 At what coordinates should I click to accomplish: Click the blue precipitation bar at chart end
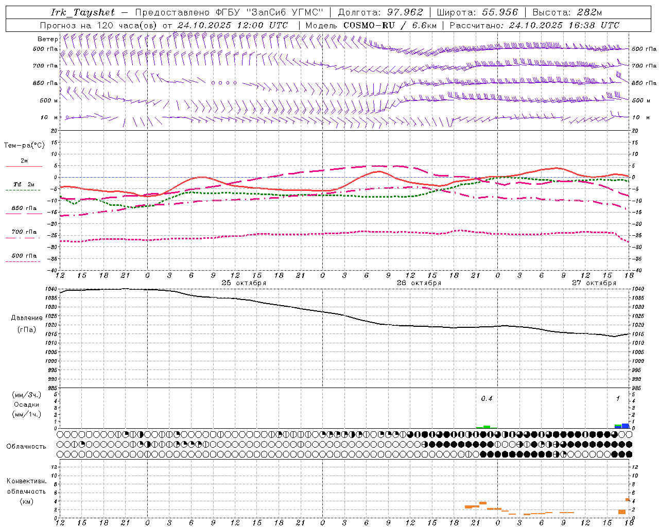click(626, 426)
